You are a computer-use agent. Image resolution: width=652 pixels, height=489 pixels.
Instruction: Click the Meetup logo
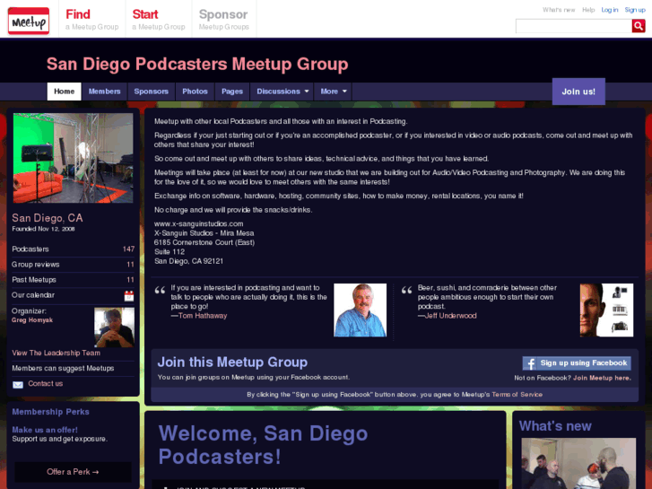click(x=29, y=22)
